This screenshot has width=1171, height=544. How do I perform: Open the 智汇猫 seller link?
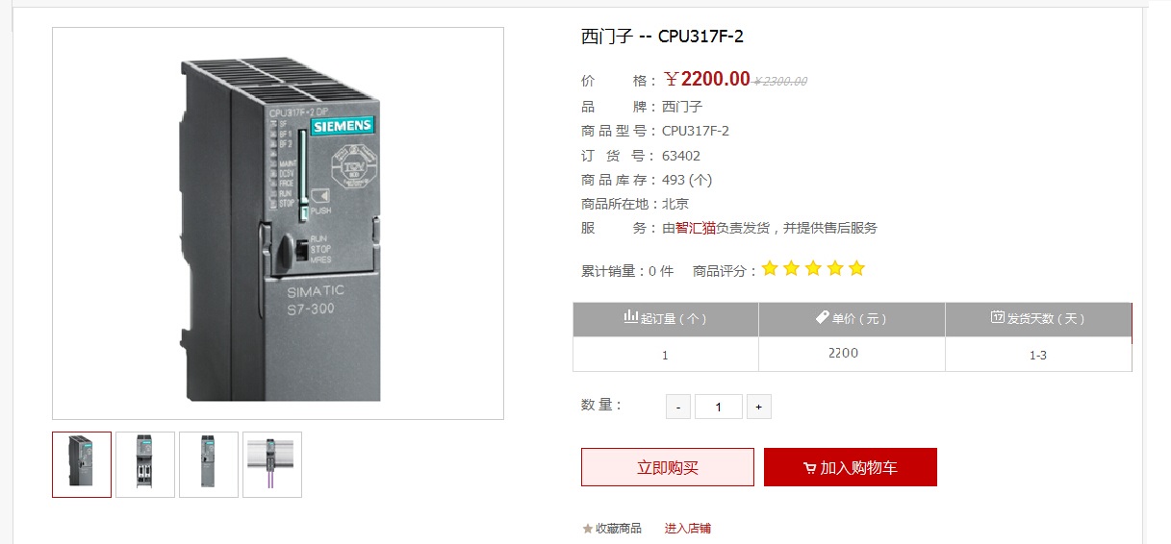pos(696,229)
